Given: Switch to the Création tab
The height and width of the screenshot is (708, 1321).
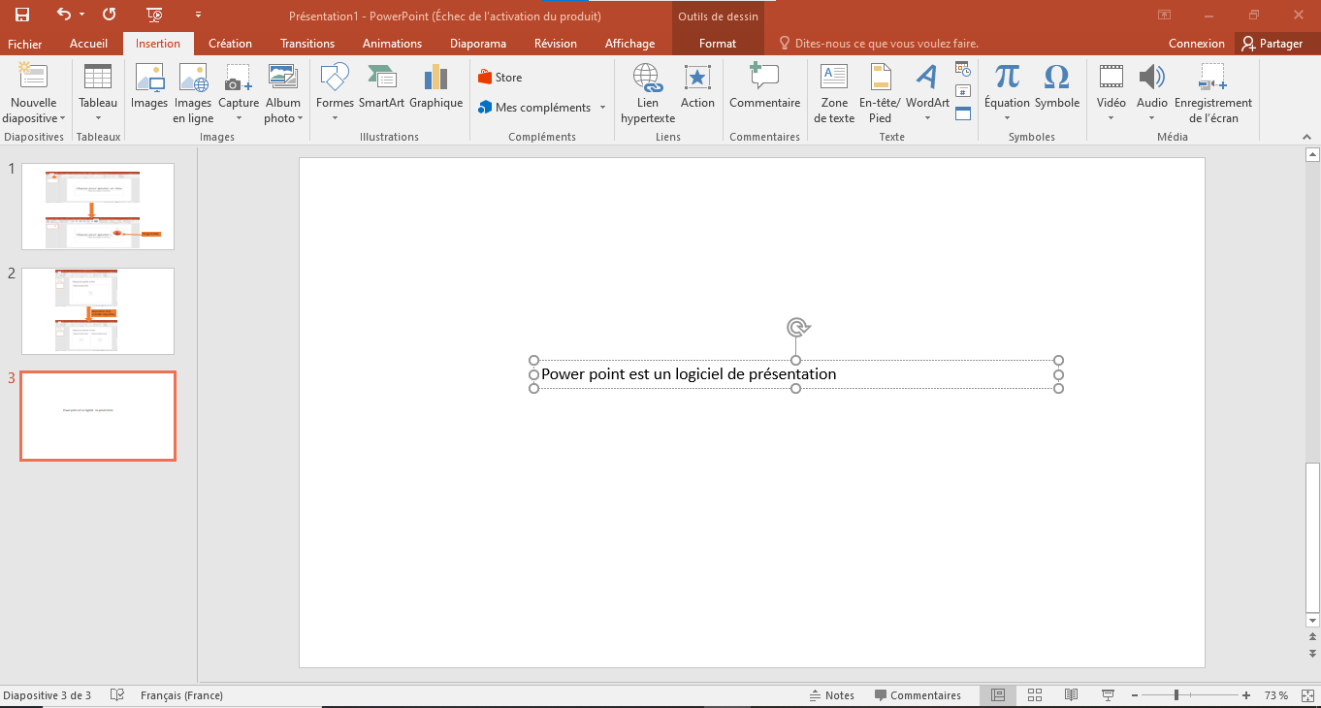Looking at the screenshot, I should (230, 44).
